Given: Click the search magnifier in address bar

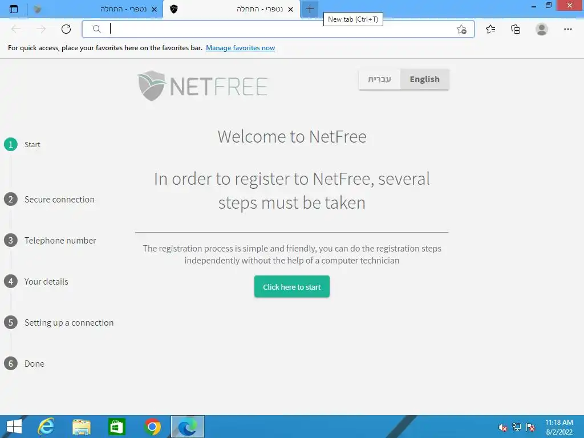Looking at the screenshot, I should [96, 29].
